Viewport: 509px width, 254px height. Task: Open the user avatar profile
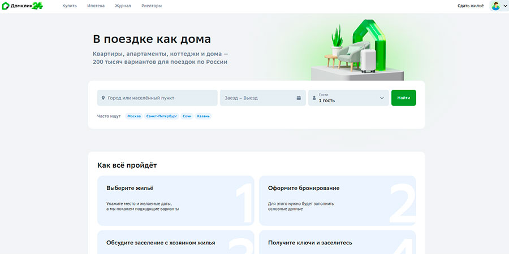tap(495, 6)
